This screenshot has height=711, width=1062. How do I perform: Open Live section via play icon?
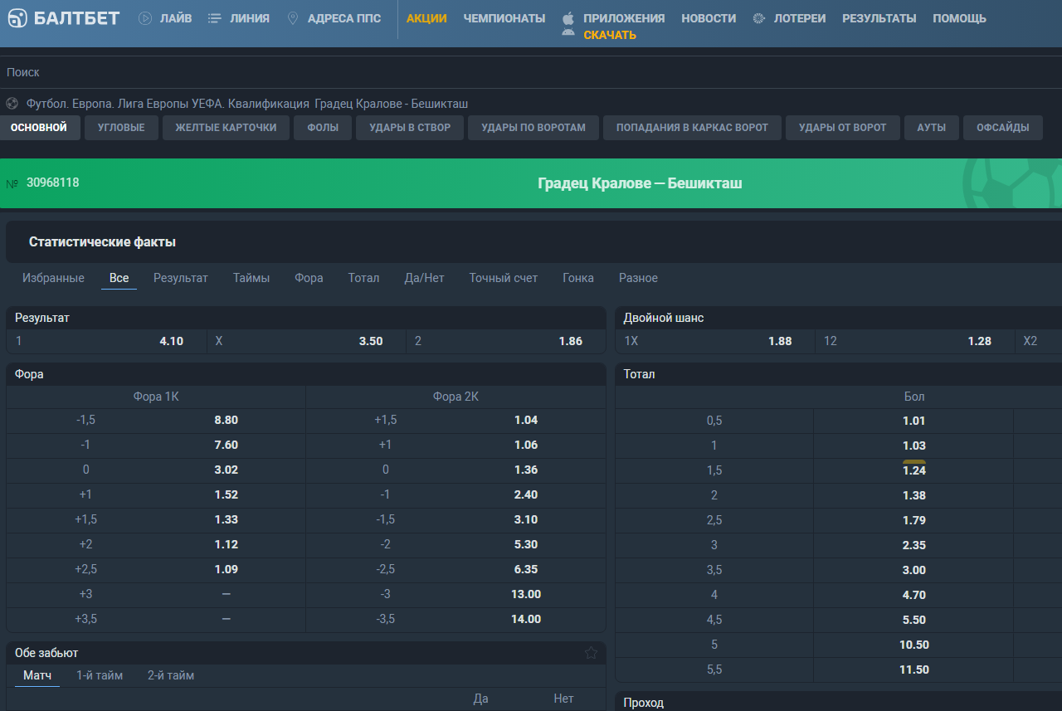tap(145, 18)
